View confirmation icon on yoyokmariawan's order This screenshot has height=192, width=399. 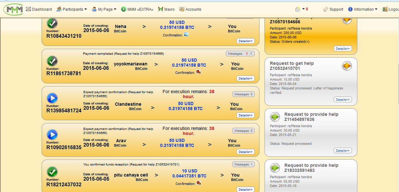click(x=199, y=72)
